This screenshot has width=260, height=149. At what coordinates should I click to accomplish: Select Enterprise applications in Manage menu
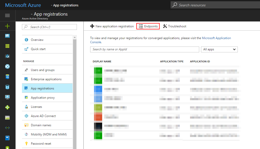click(x=46, y=79)
